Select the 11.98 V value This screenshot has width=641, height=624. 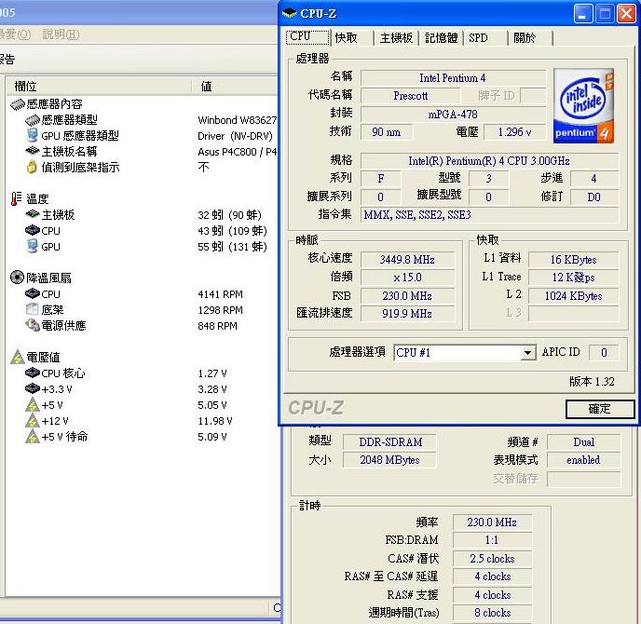215,421
